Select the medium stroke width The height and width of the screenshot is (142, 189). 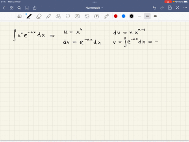(x=147, y=16)
